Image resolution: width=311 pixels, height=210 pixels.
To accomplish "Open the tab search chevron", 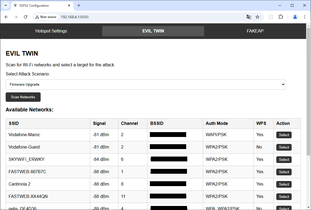I will [6, 6].
